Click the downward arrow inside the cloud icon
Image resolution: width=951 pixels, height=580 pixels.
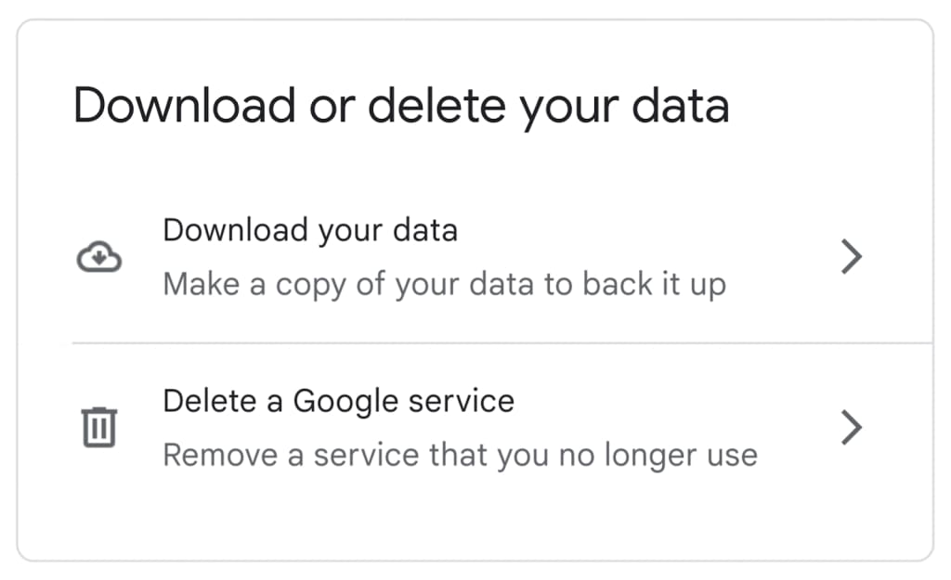click(98, 260)
